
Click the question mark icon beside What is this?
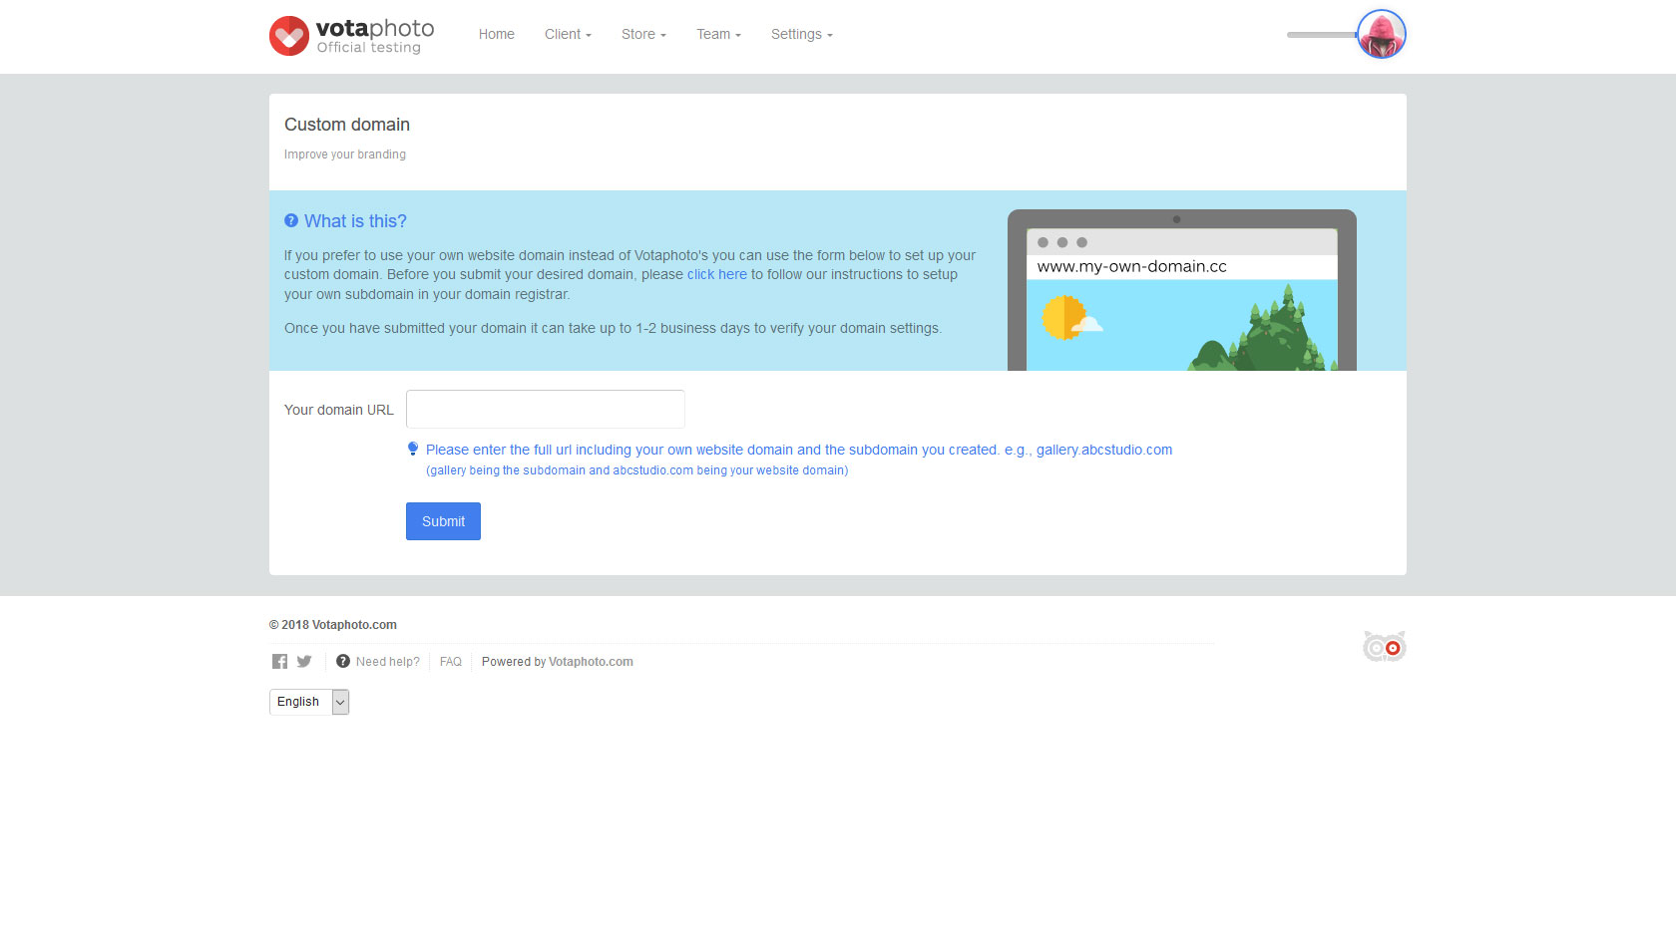click(x=291, y=220)
